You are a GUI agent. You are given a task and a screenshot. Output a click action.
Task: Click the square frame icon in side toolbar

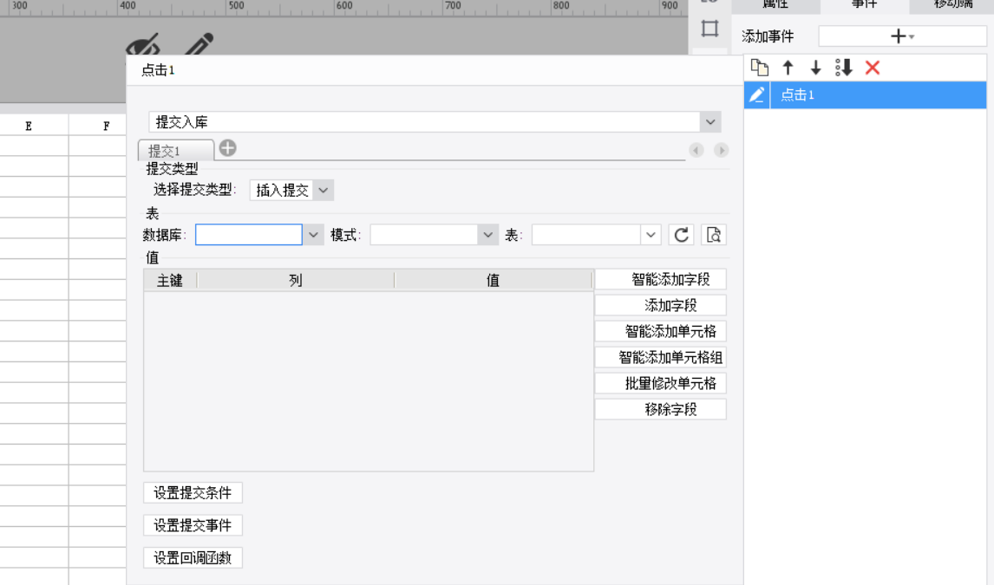[710, 29]
